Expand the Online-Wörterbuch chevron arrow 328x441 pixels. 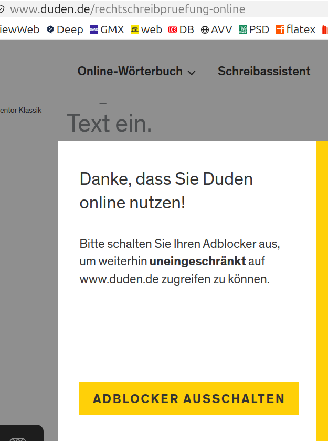click(x=192, y=73)
